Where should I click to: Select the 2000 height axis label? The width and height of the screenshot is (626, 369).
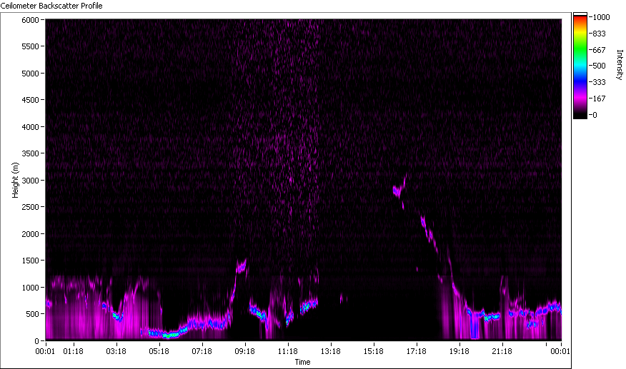tap(30, 234)
